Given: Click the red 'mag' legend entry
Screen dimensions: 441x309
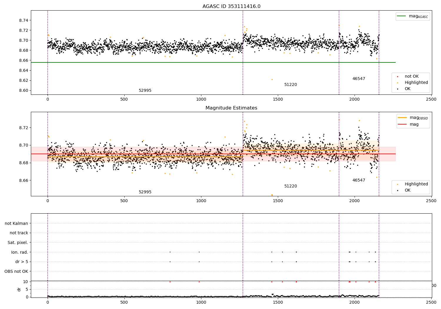Looking at the screenshot, I should pos(408,124).
